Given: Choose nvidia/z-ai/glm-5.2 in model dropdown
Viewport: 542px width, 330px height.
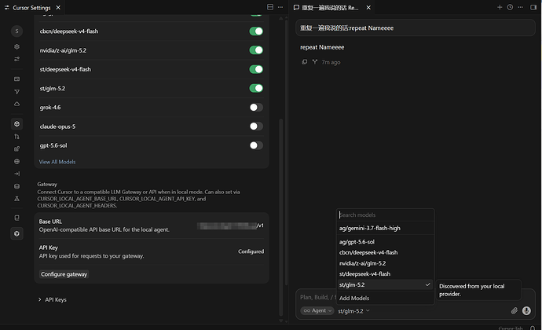Looking at the screenshot, I should click(x=385, y=263).
